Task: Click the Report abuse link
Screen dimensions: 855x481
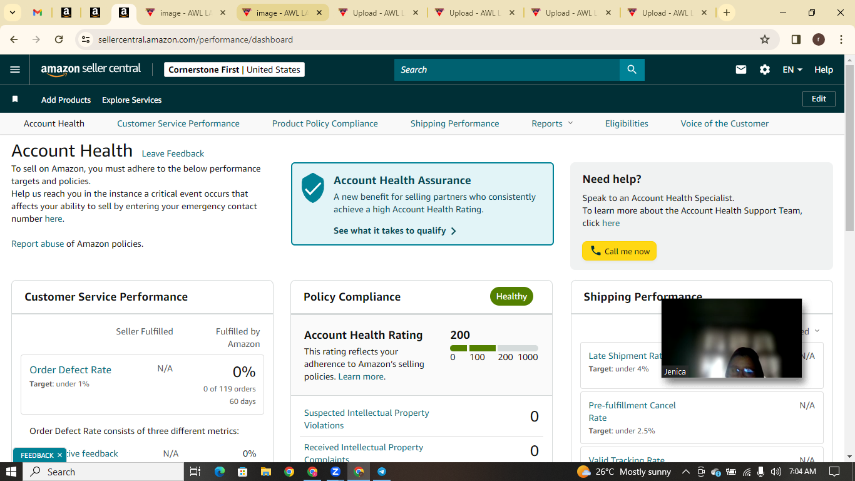Action: click(38, 244)
